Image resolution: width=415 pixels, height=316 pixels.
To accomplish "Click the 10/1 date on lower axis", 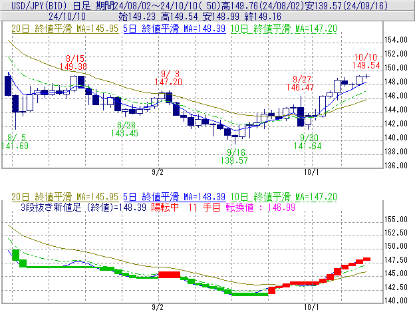I will (311, 307).
